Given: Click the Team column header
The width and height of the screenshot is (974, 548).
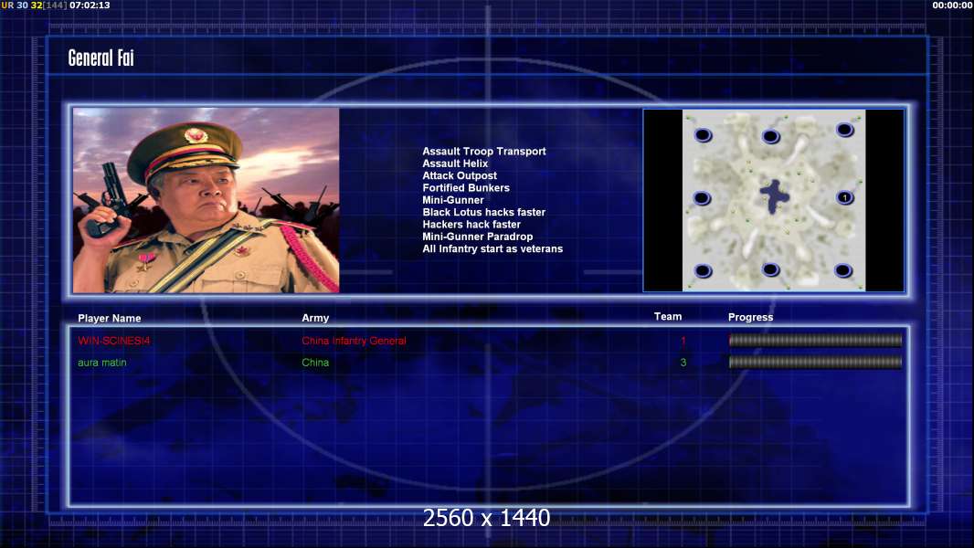Looking at the screenshot, I should point(668,317).
